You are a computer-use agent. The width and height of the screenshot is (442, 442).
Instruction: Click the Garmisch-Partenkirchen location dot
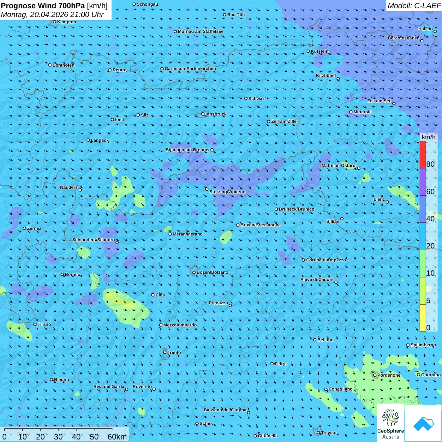(162, 69)
